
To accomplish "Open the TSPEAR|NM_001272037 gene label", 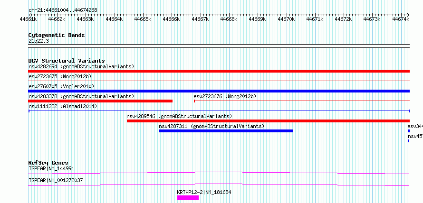I will pyautogui.click(x=56, y=180).
